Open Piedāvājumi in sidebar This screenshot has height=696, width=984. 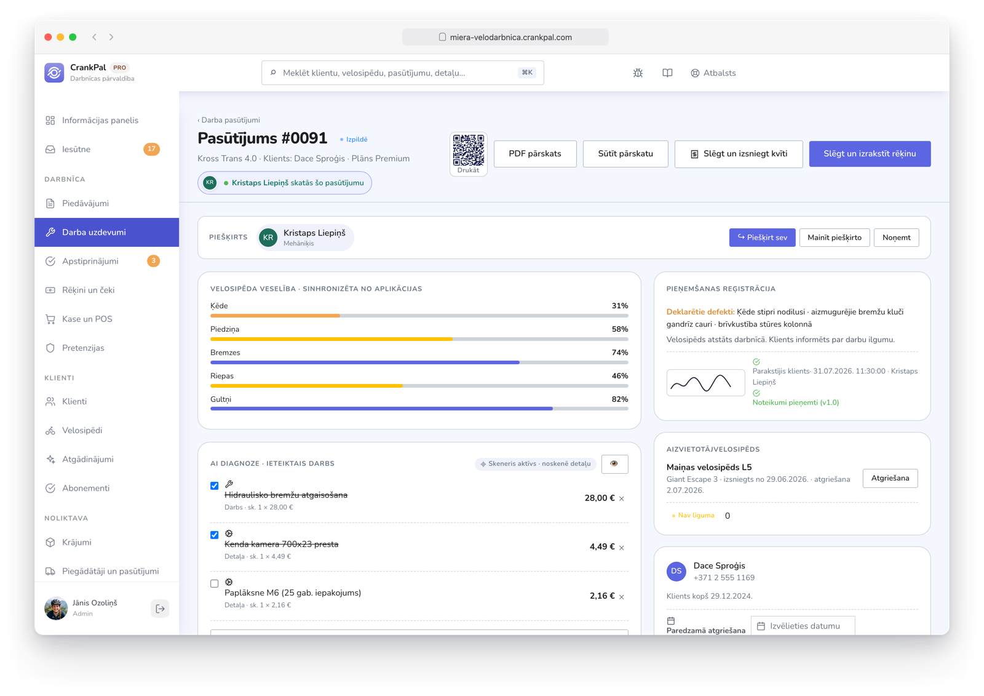(x=106, y=203)
